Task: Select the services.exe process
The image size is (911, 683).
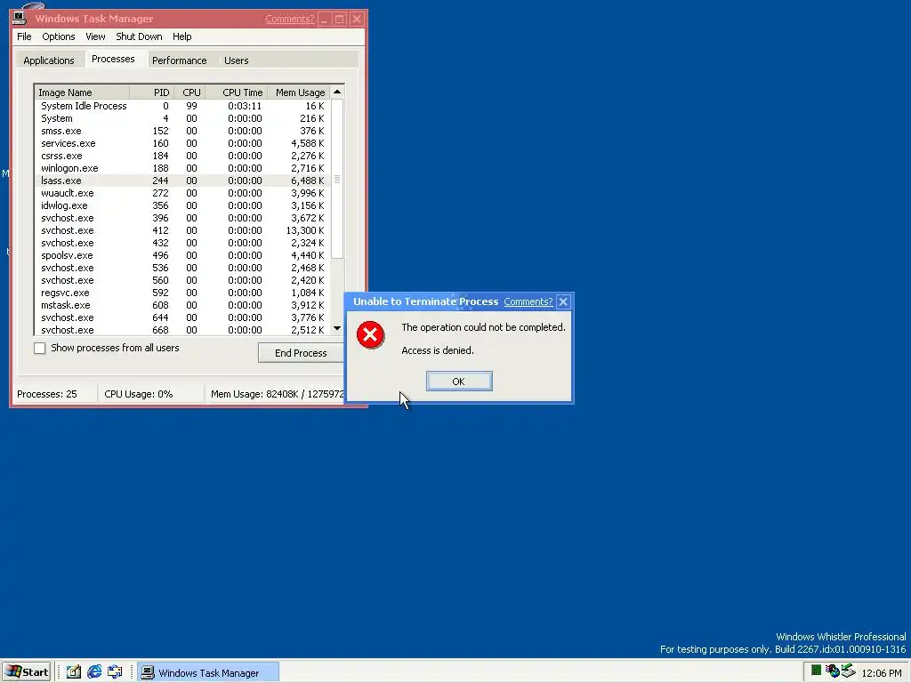Action: click(182, 143)
